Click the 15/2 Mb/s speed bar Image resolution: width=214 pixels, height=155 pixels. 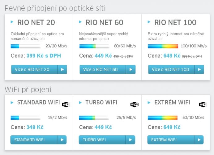point(26,118)
